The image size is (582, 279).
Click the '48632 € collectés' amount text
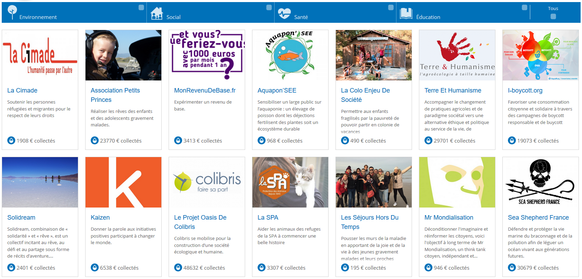click(204, 268)
